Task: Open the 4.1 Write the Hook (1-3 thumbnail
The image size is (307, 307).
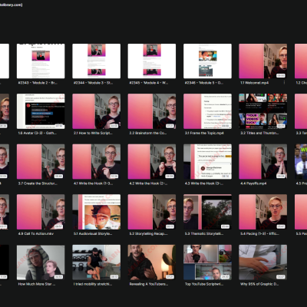Action: click(97, 161)
